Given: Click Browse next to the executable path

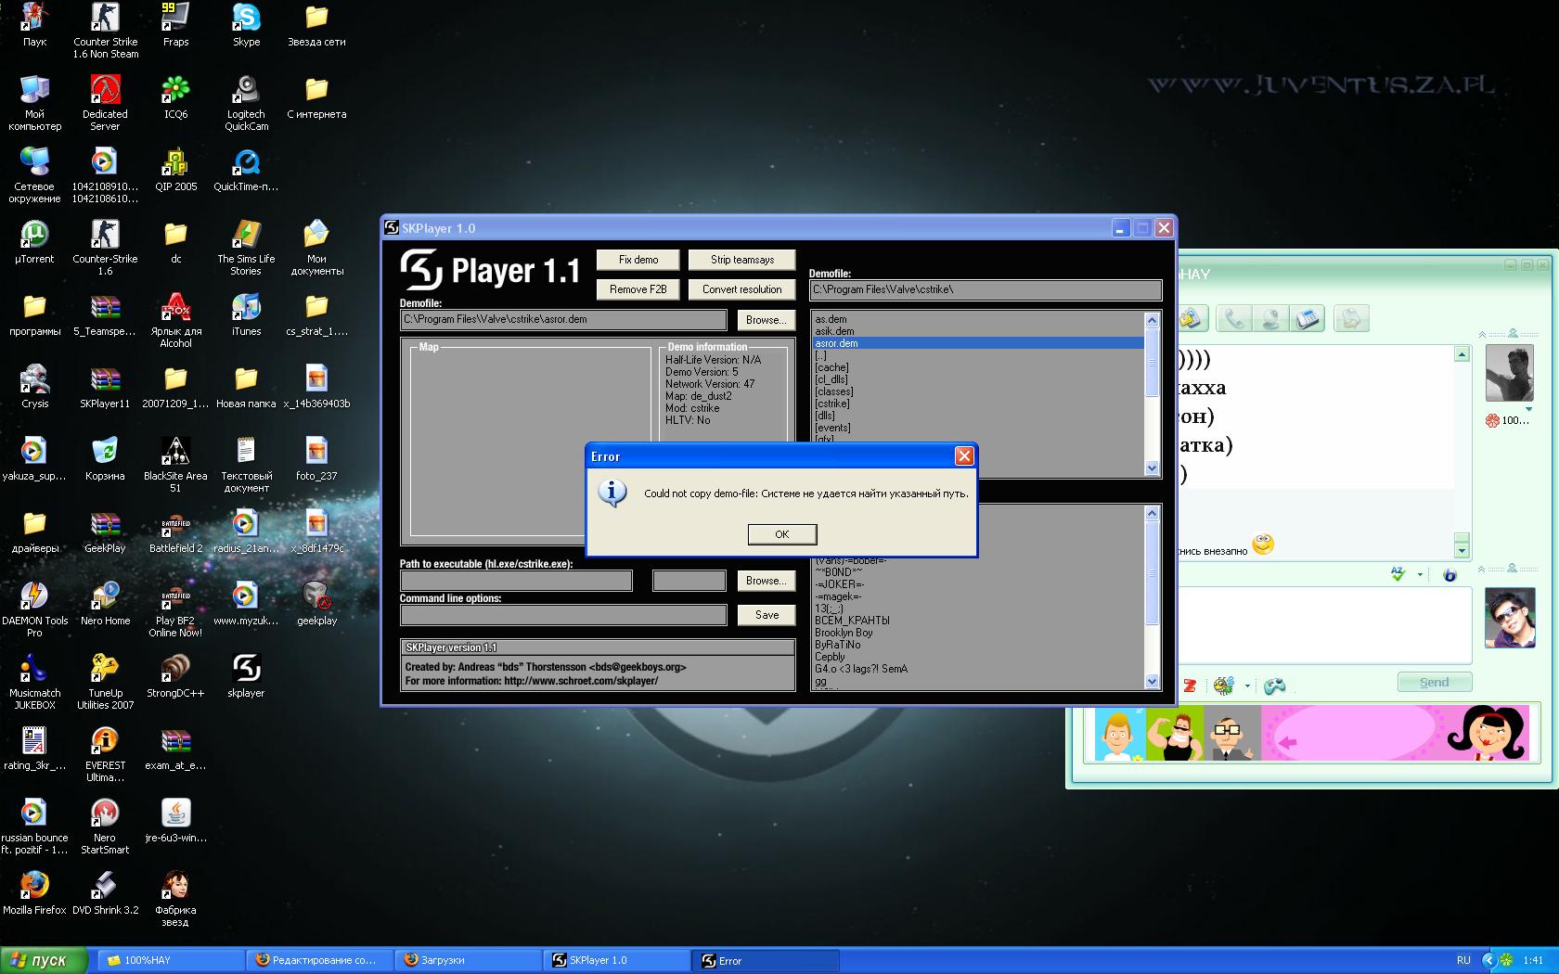Looking at the screenshot, I should [767, 581].
